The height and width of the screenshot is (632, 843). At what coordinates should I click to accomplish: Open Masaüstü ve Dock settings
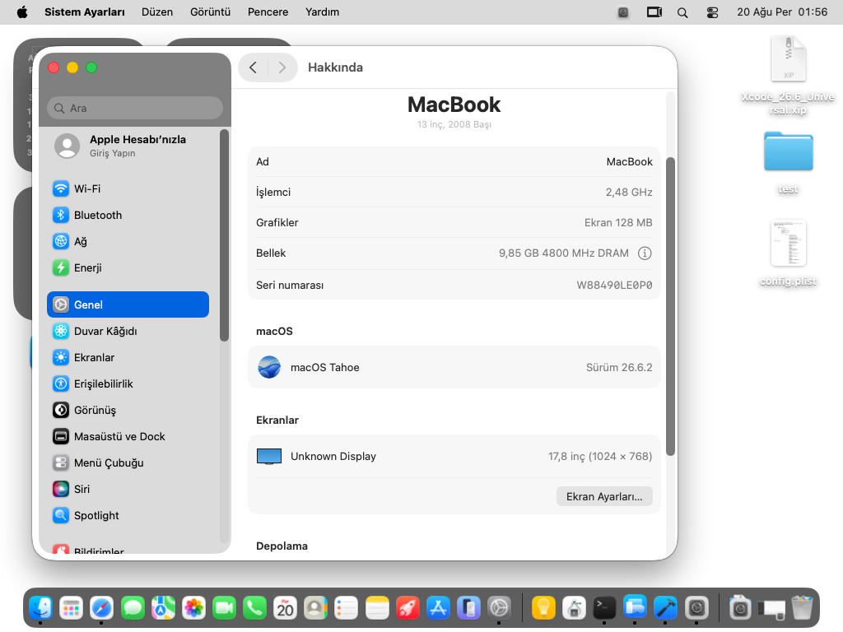(x=128, y=436)
